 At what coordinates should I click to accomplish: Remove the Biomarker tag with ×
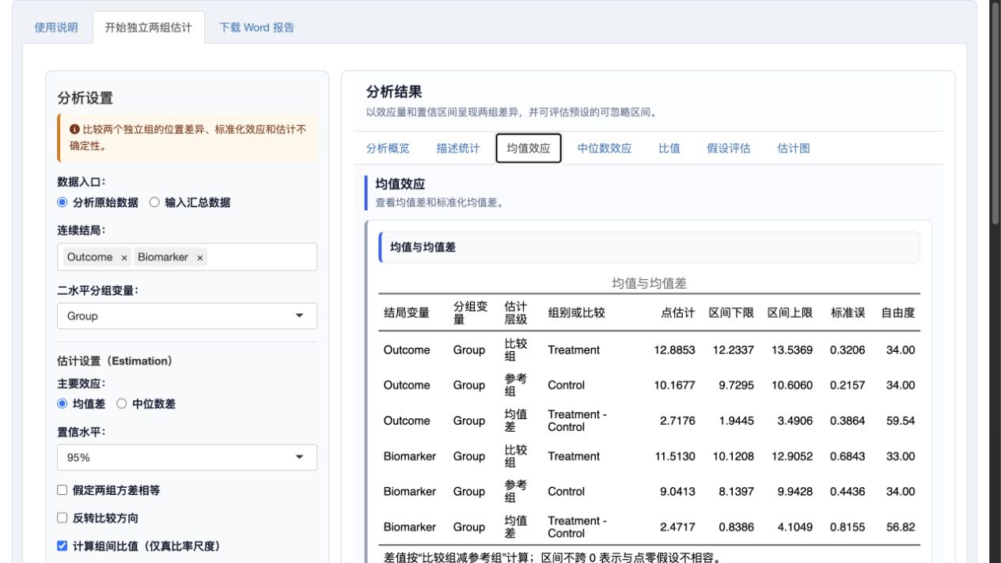200,258
